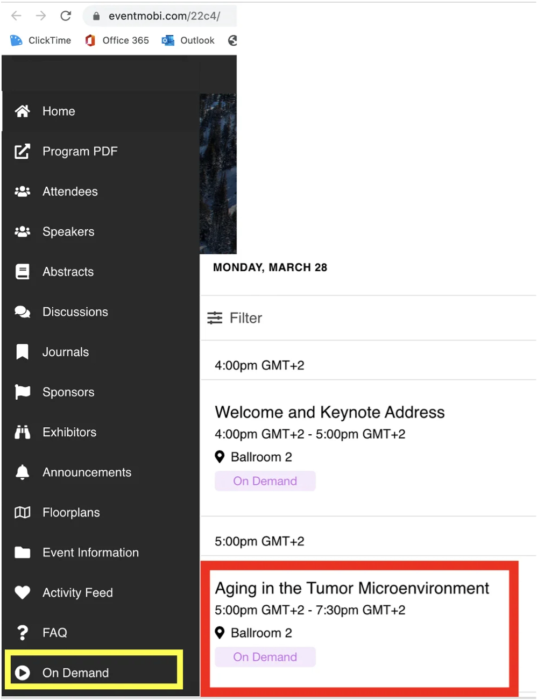Screen dimensions: 537x700
Task: Click the ClickTime bookmark icon
Action: 16,40
